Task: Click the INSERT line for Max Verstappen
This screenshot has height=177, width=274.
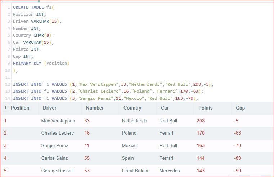Action: [x=113, y=84]
